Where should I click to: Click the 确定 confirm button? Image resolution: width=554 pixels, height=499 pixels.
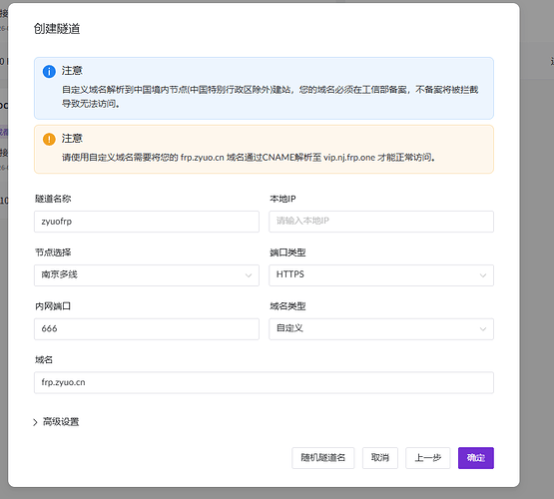tap(476, 458)
